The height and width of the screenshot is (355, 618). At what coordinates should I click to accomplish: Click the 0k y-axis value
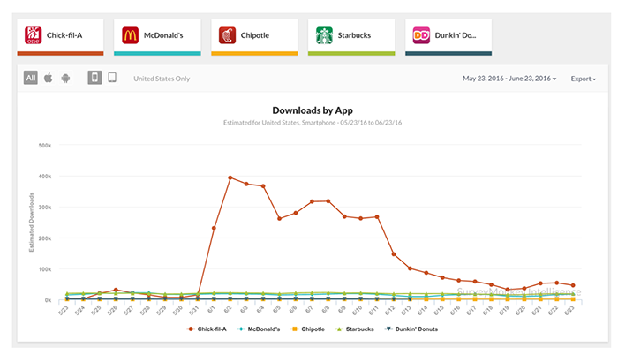(x=48, y=300)
